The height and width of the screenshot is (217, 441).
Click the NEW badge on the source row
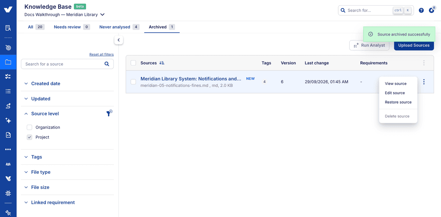250,79
